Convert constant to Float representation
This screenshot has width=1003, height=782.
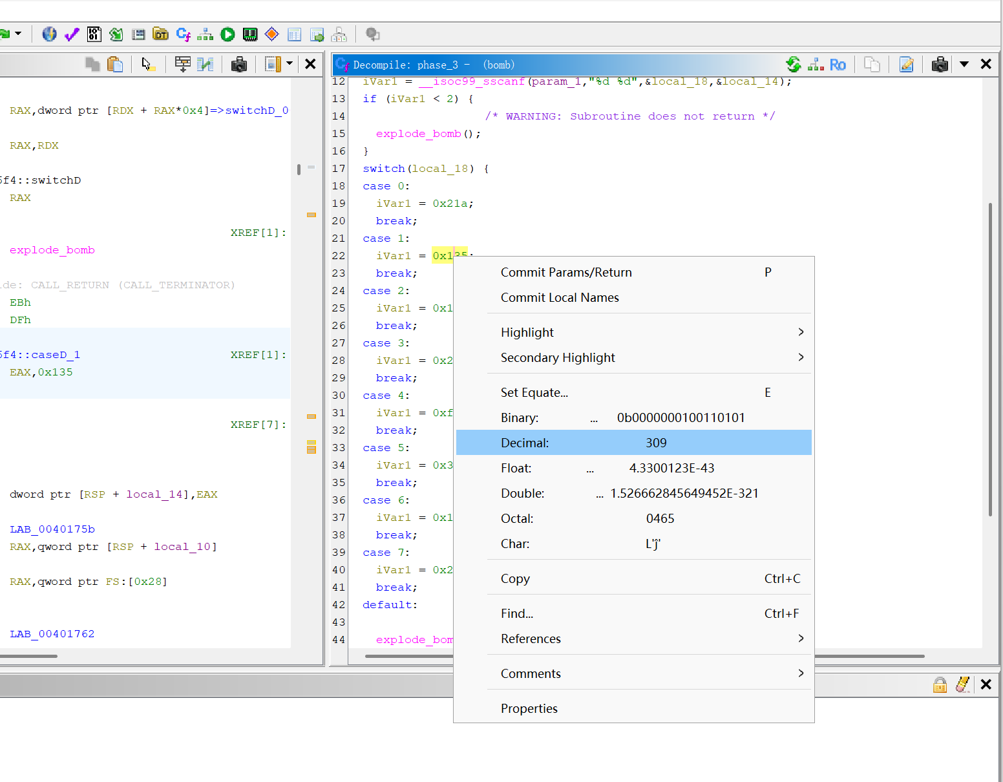[634, 468]
